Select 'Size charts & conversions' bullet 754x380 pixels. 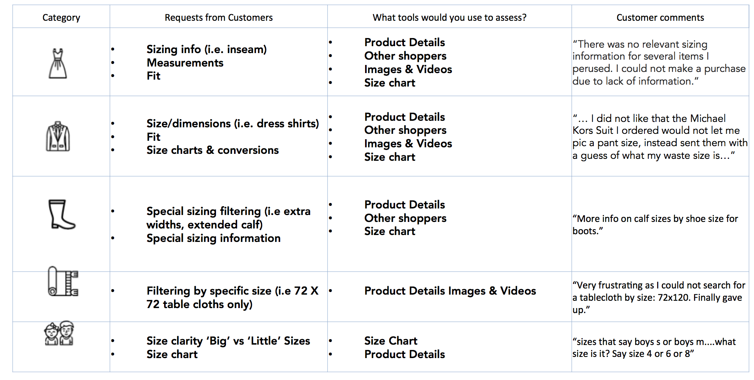tap(213, 150)
